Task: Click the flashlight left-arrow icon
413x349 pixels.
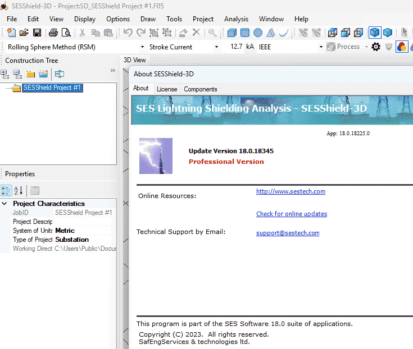Action: point(303,33)
